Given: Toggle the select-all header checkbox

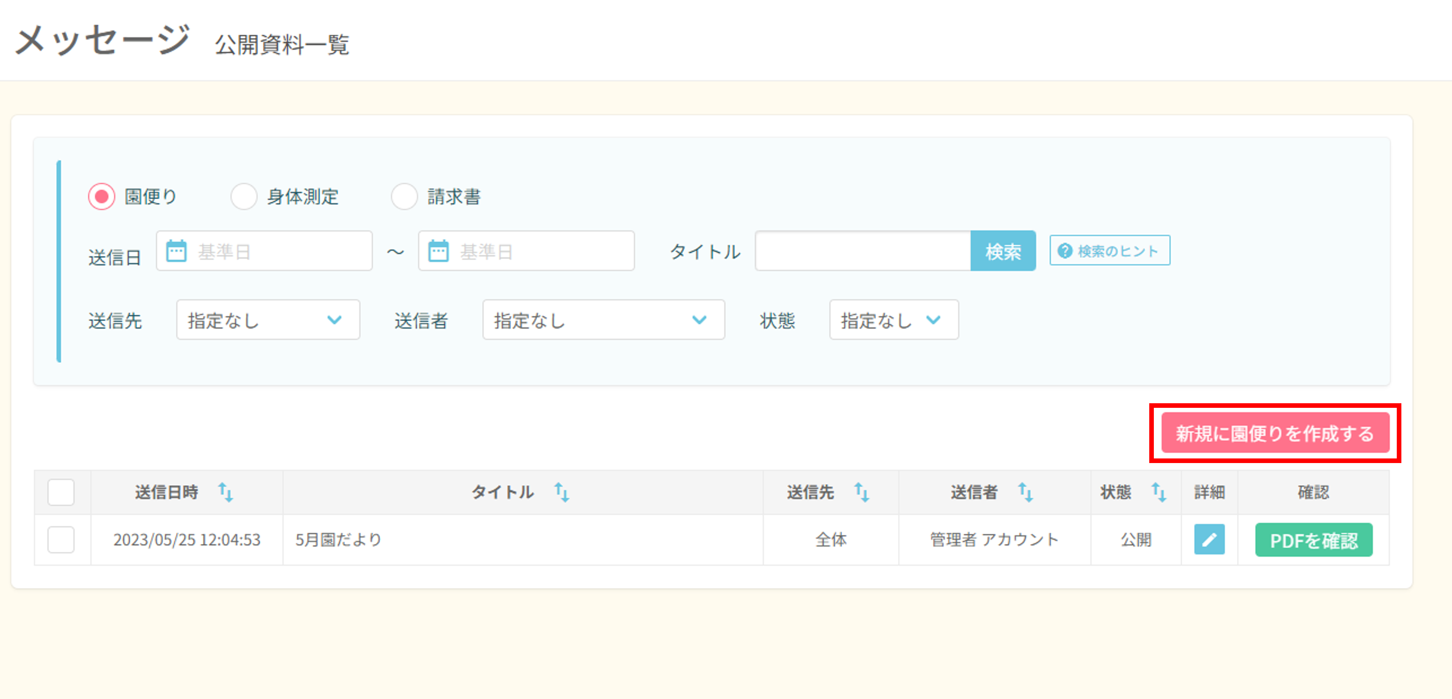Looking at the screenshot, I should coord(61,492).
